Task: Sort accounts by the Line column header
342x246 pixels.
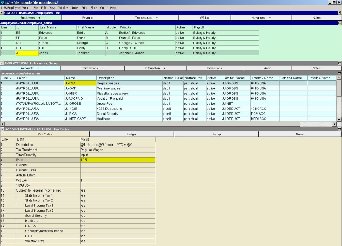Action: click(6, 78)
